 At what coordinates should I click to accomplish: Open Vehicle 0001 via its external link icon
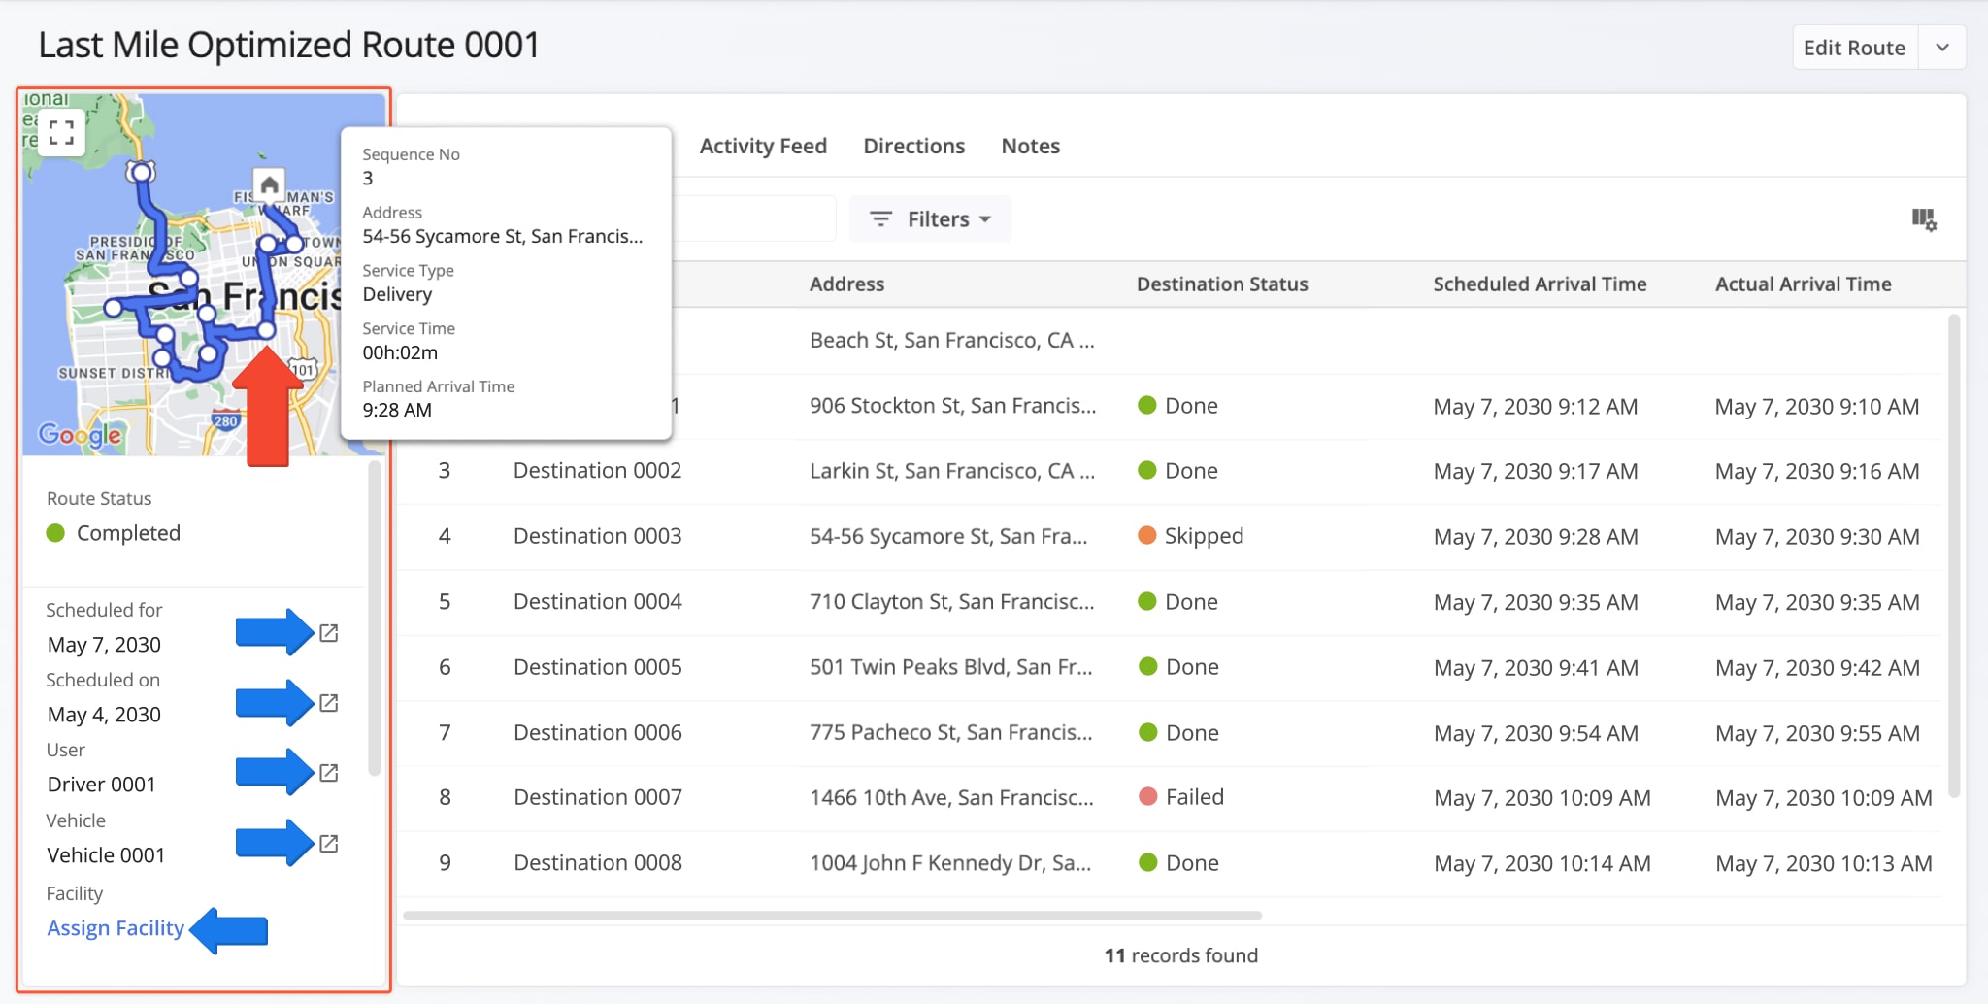[x=329, y=843]
